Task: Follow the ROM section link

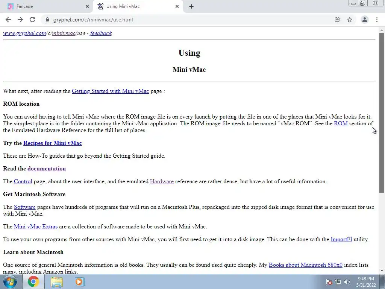Action: click(x=341, y=123)
